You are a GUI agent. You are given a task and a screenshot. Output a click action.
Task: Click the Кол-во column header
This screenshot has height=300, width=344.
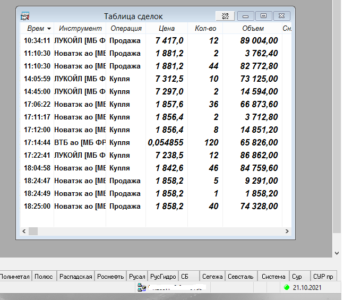205,28
